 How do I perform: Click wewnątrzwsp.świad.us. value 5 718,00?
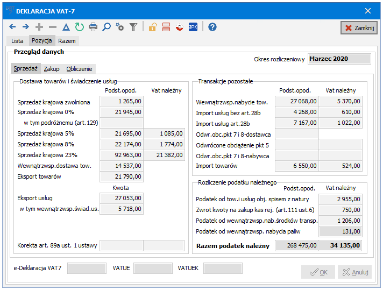122,209
